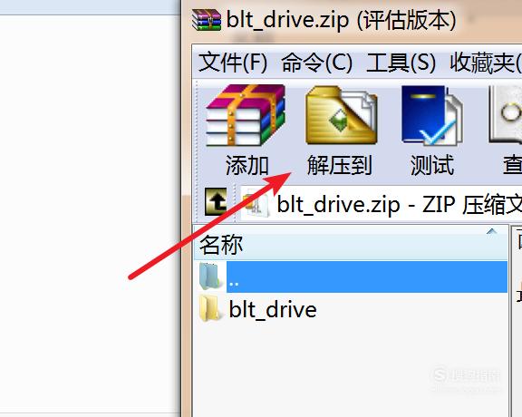Open the 工具(S) menu
The image size is (522, 417).
[401, 63]
